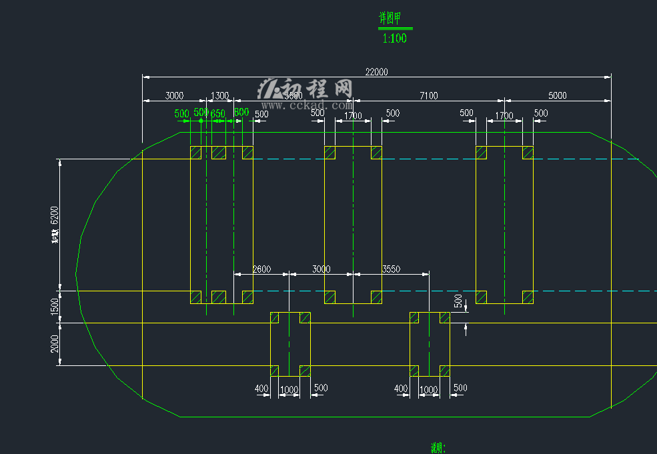Pick the 400 dimension under left lower pier
657x454 pixels.
coord(261,388)
